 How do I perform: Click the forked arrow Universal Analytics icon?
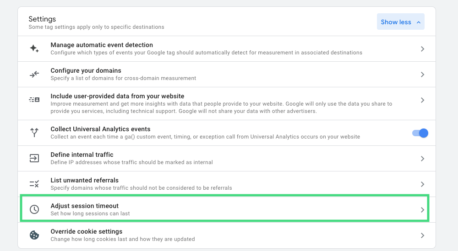(x=34, y=133)
